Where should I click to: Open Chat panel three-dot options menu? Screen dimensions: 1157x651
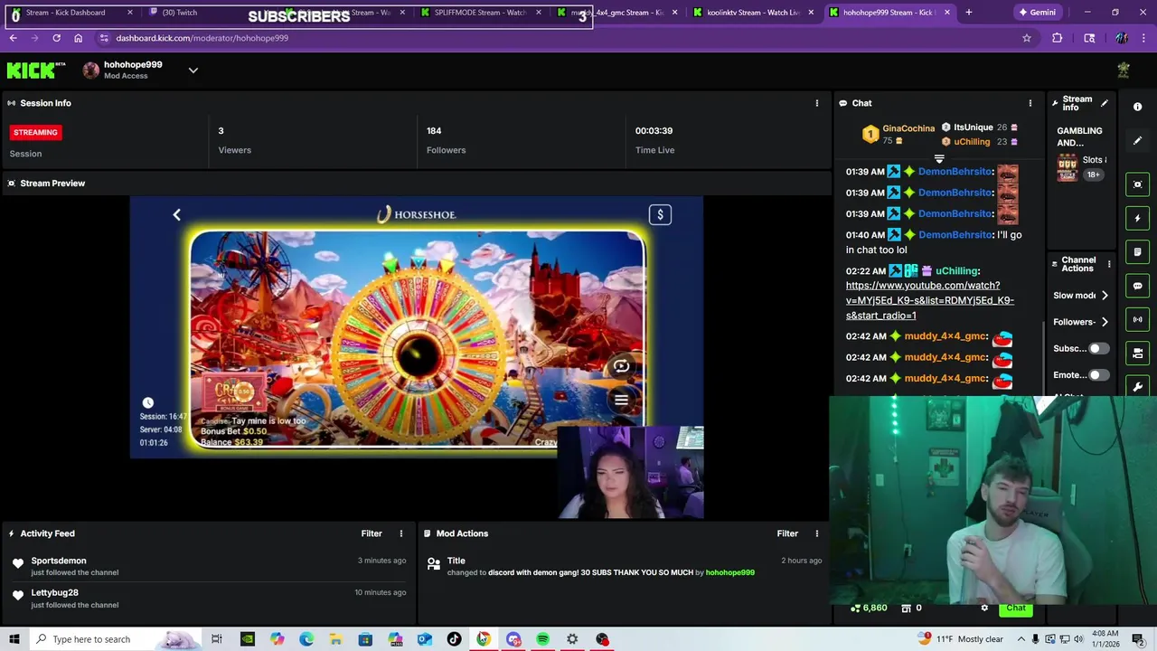(1030, 103)
